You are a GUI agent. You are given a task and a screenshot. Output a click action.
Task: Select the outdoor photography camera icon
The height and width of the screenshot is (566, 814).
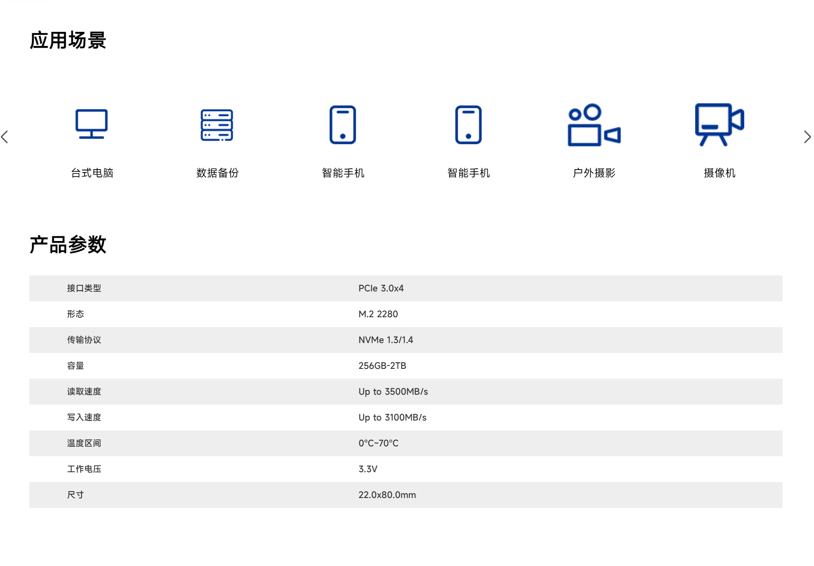pyautogui.click(x=594, y=125)
